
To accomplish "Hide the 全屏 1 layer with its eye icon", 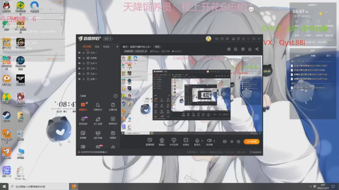I will (x=79, y=79).
